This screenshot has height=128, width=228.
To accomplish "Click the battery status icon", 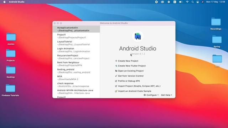I will click(x=181, y=2).
